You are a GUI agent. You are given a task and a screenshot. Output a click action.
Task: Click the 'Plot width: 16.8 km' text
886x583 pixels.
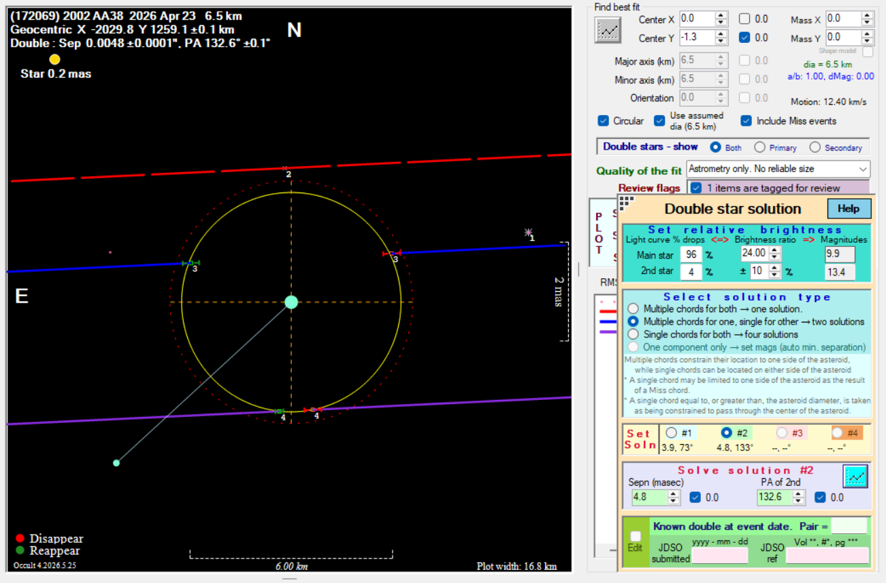click(x=517, y=566)
